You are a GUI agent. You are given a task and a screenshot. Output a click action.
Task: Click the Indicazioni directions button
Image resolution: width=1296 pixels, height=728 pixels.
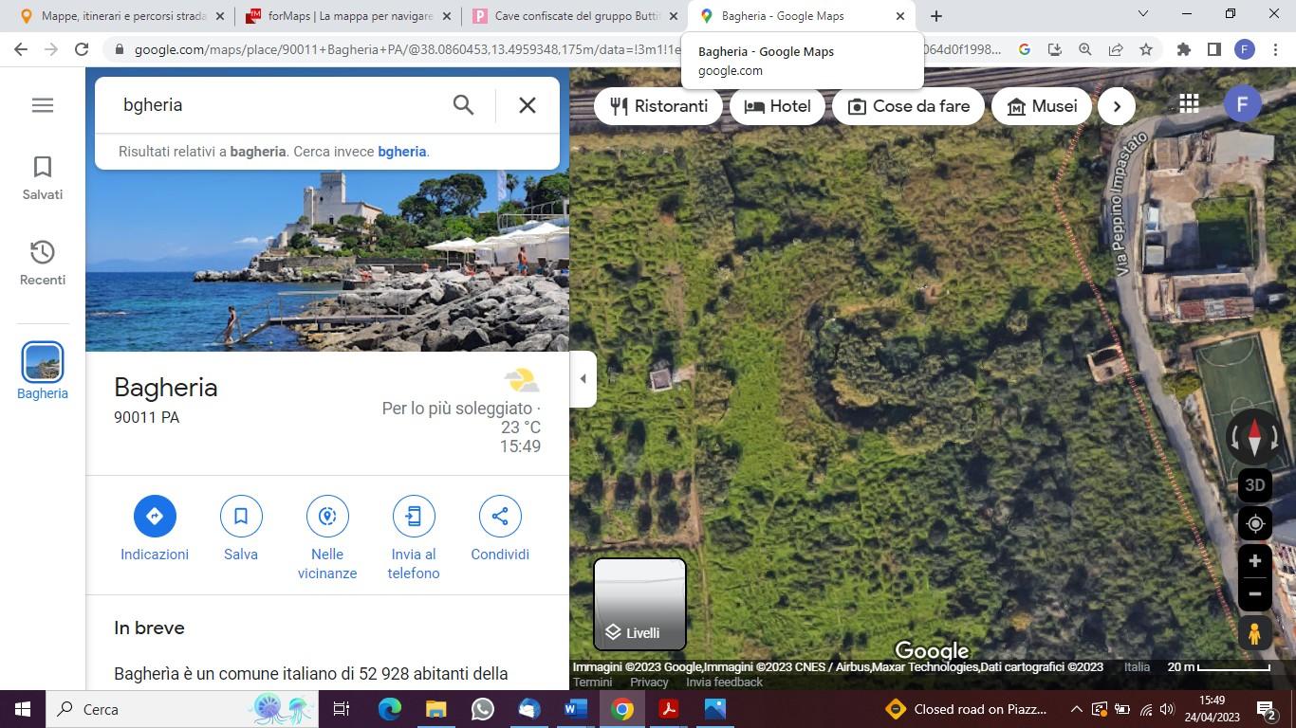pyautogui.click(x=155, y=529)
